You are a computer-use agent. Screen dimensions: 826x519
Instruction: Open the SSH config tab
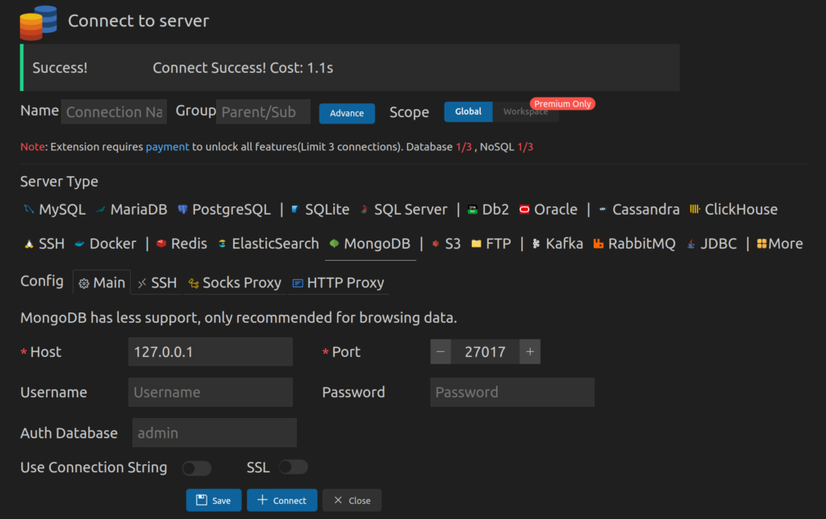(x=156, y=283)
